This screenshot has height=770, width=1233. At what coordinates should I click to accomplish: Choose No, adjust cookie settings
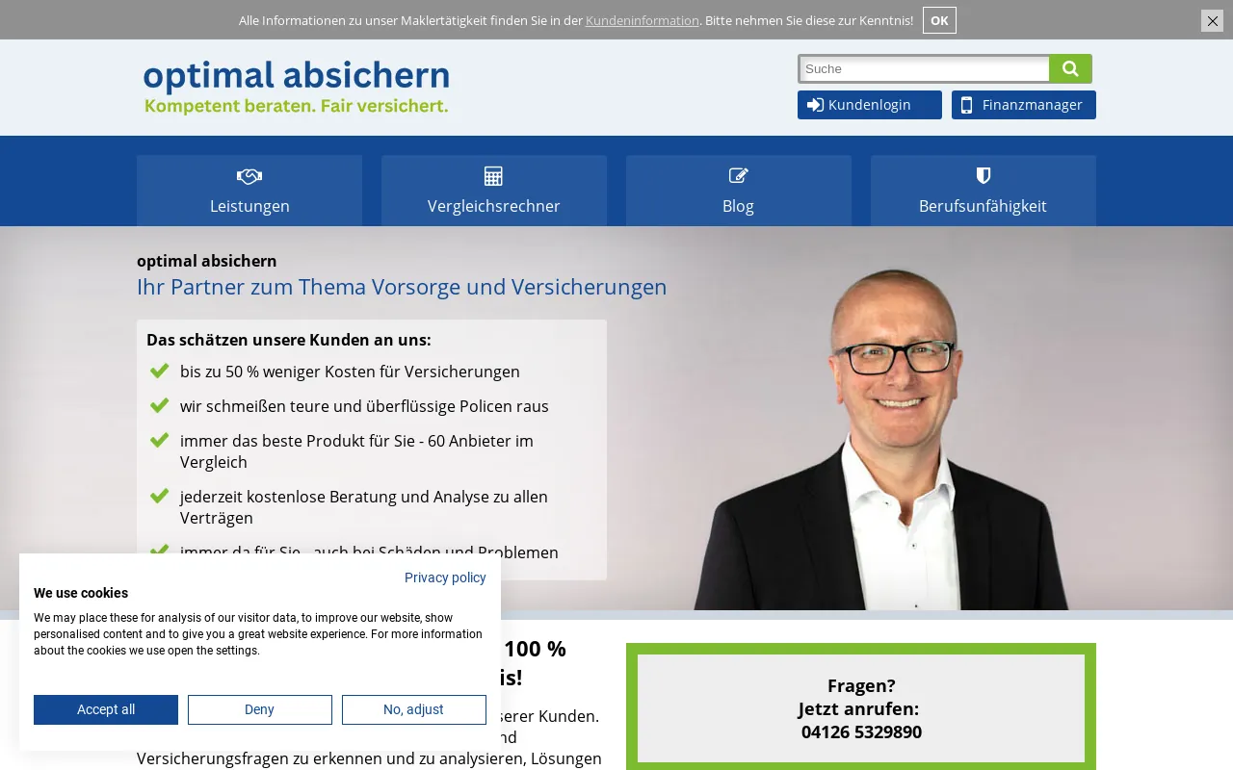point(414,709)
